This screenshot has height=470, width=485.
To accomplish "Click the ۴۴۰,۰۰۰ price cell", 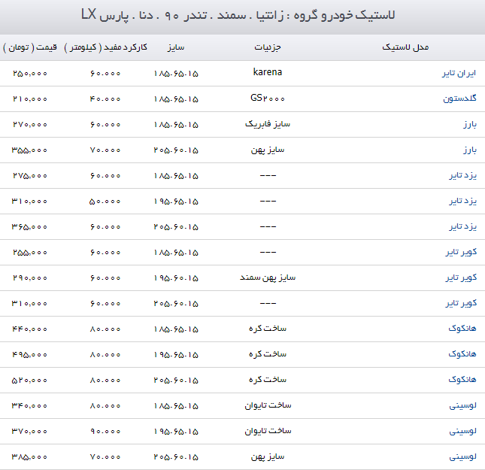I will tap(29, 329).
